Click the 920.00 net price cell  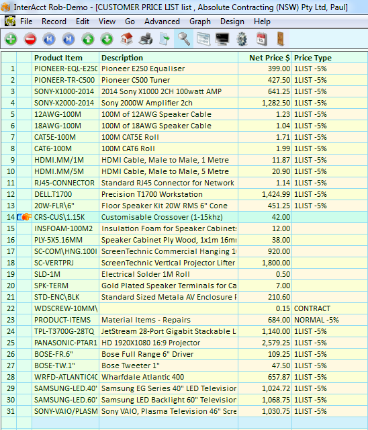tap(265, 251)
